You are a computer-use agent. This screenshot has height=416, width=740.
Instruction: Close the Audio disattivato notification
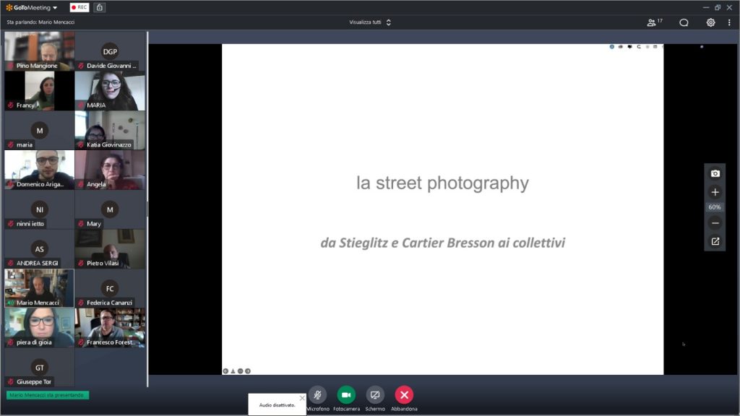(x=302, y=398)
